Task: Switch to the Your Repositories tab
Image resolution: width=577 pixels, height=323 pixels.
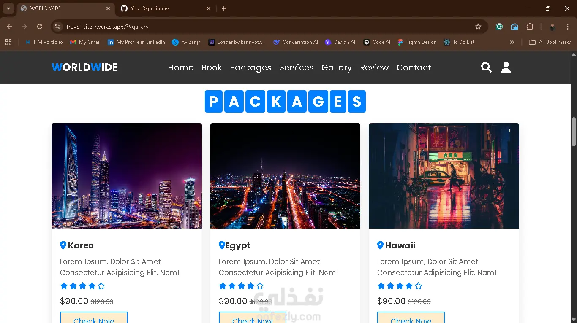Action: [165, 8]
